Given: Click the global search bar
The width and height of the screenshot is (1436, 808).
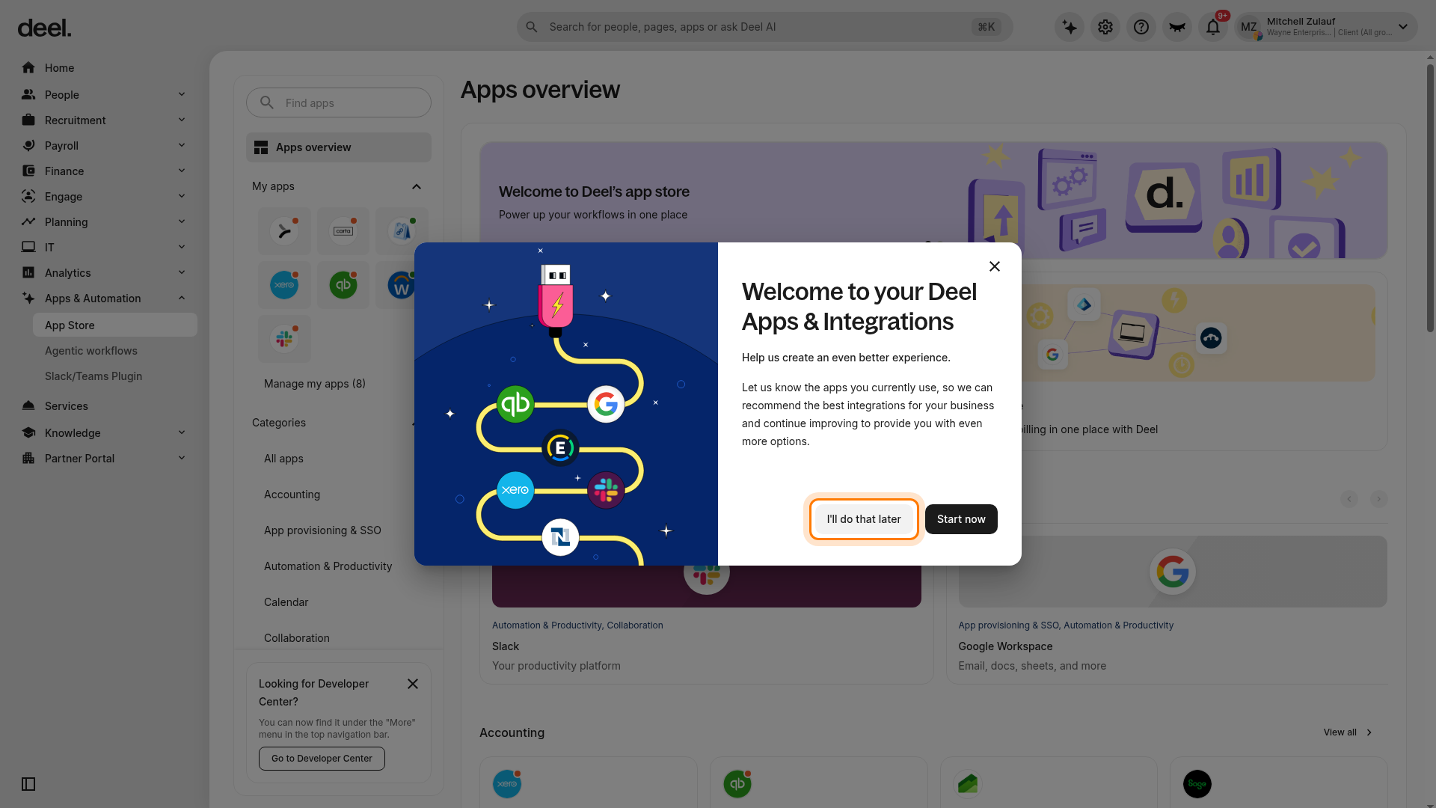Looking at the screenshot, I should pos(764,27).
